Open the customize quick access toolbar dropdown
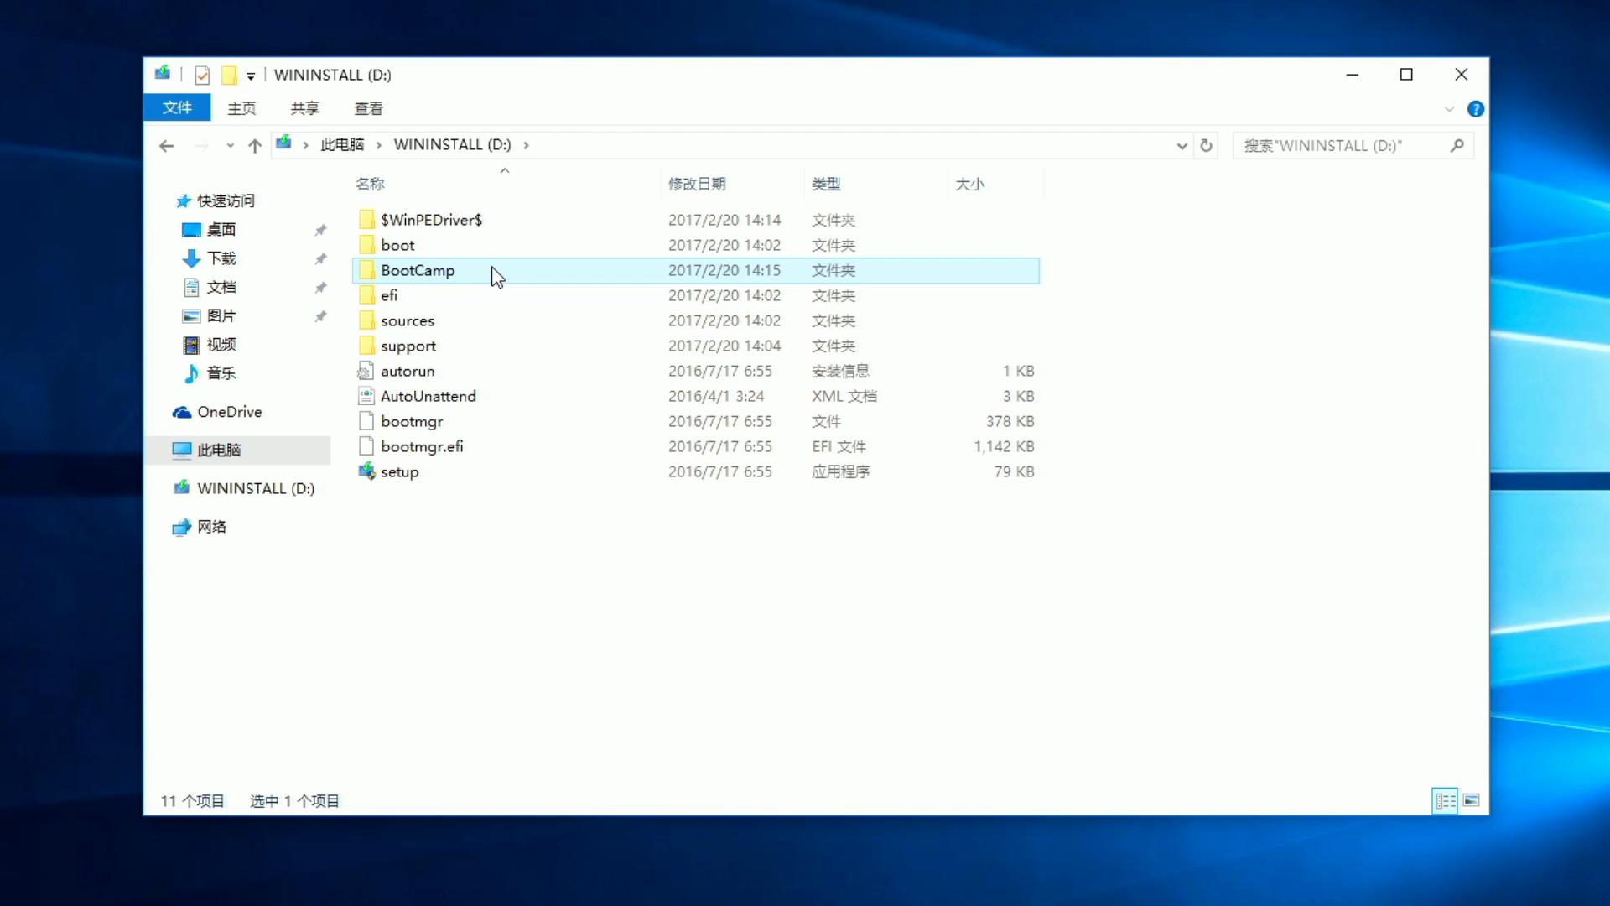The height and width of the screenshot is (906, 1610). [251, 76]
